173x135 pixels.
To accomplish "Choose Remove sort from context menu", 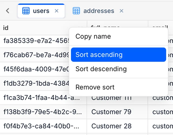I will click(118, 87).
